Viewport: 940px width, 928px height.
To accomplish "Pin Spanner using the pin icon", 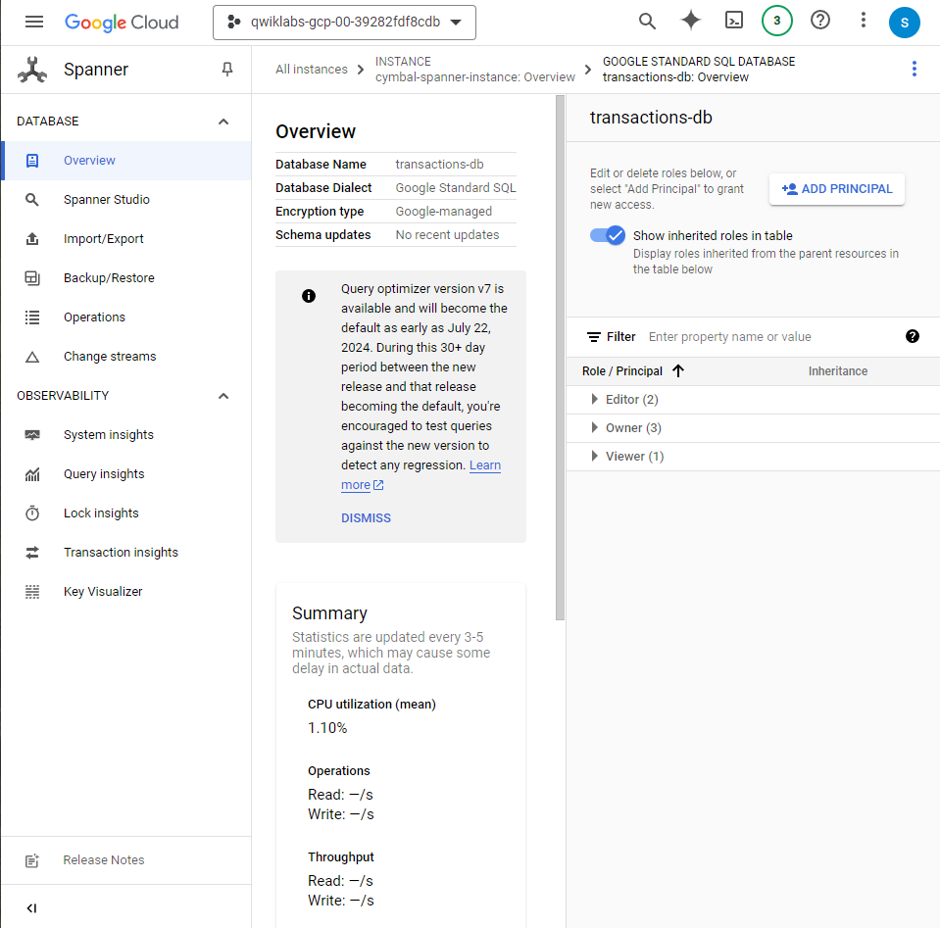I will coord(227,70).
